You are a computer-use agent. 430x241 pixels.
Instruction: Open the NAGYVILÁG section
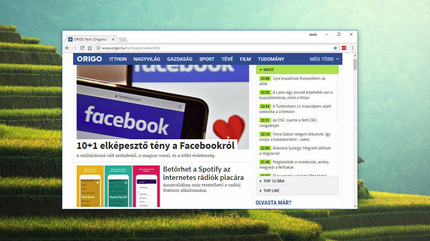point(147,59)
